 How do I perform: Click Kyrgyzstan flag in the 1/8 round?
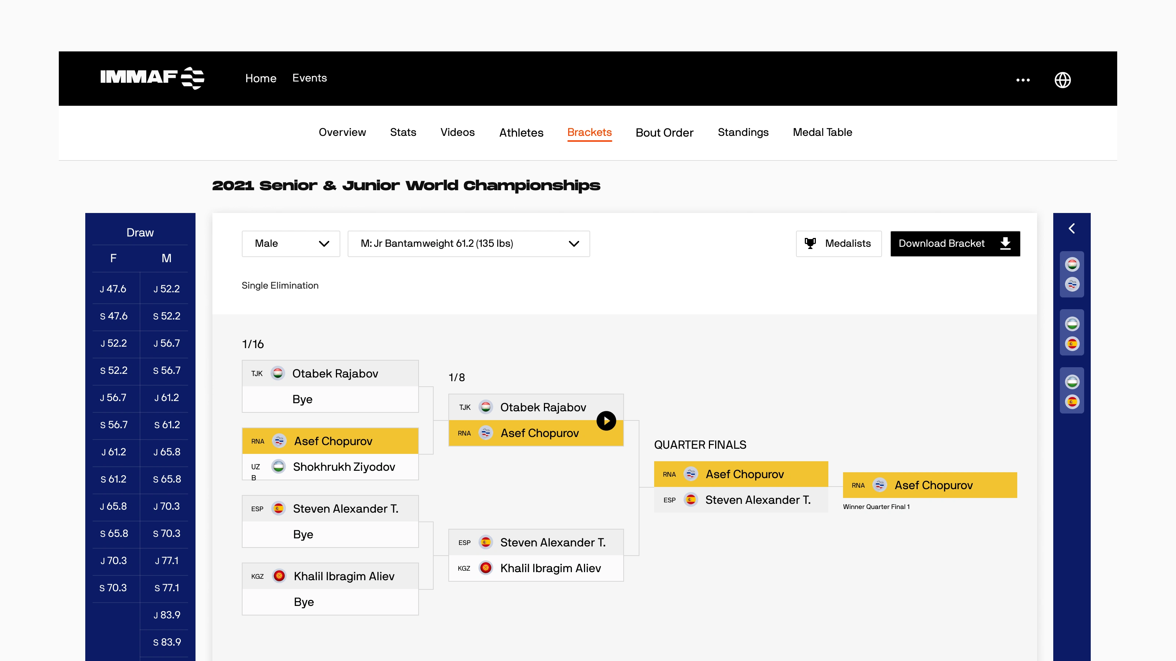tap(485, 567)
